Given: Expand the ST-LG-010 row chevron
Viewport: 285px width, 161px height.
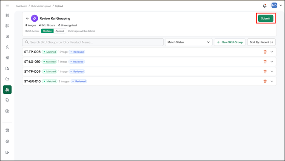Looking at the screenshot, I should click(272, 62).
